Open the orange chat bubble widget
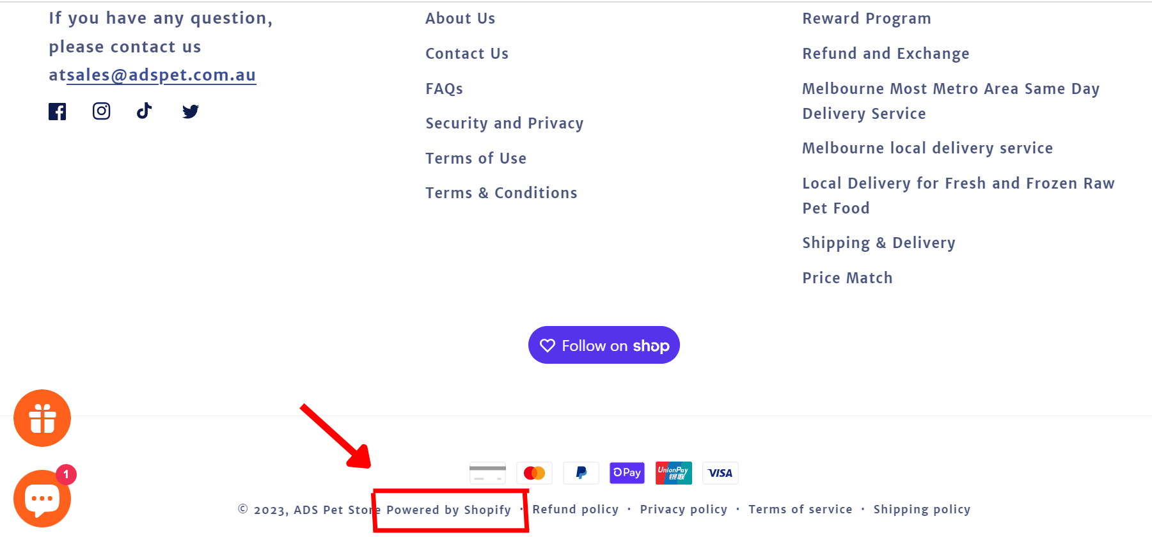Viewport: 1152px width, 537px height. [x=42, y=499]
